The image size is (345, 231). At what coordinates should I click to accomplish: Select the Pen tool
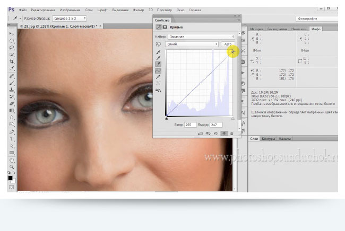point(12,132)
